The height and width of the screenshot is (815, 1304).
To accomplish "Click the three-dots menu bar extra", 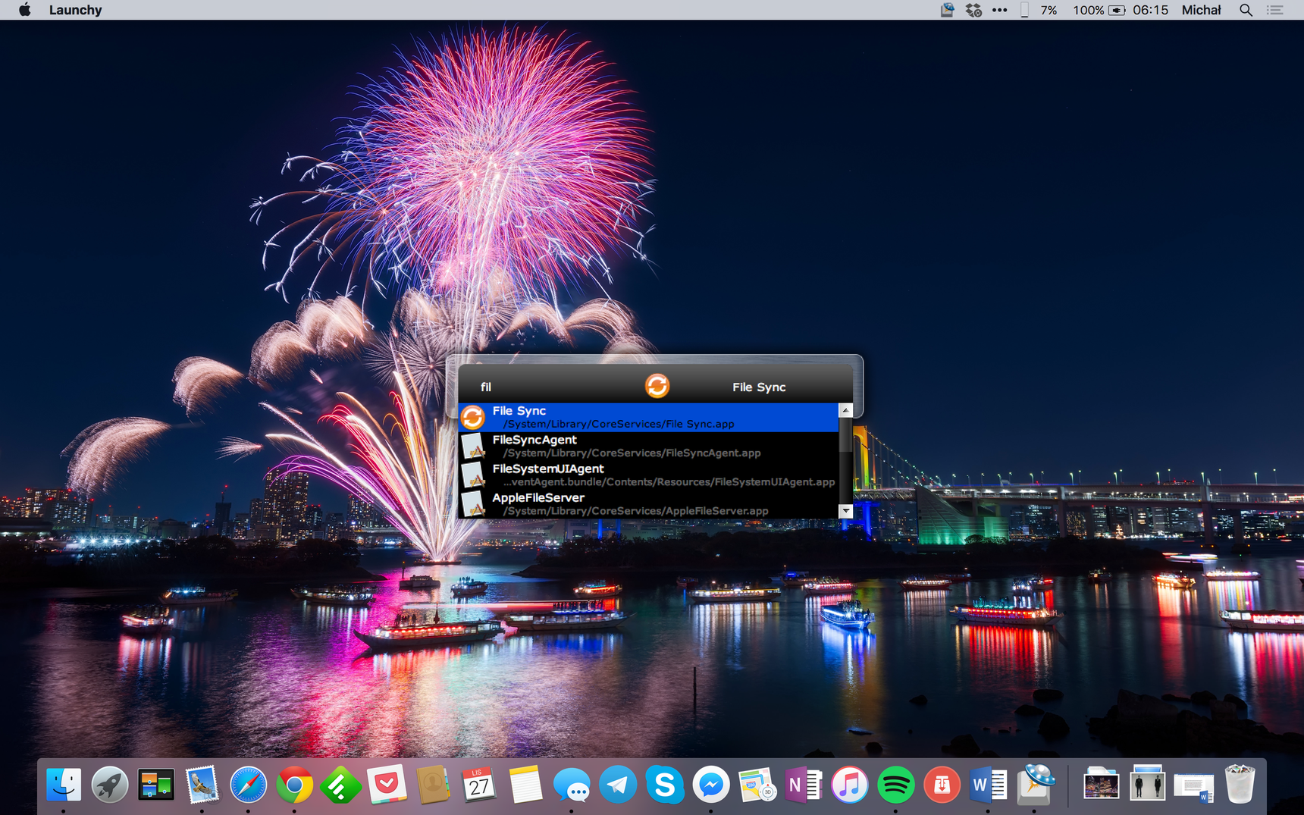I will [1000, 10].
